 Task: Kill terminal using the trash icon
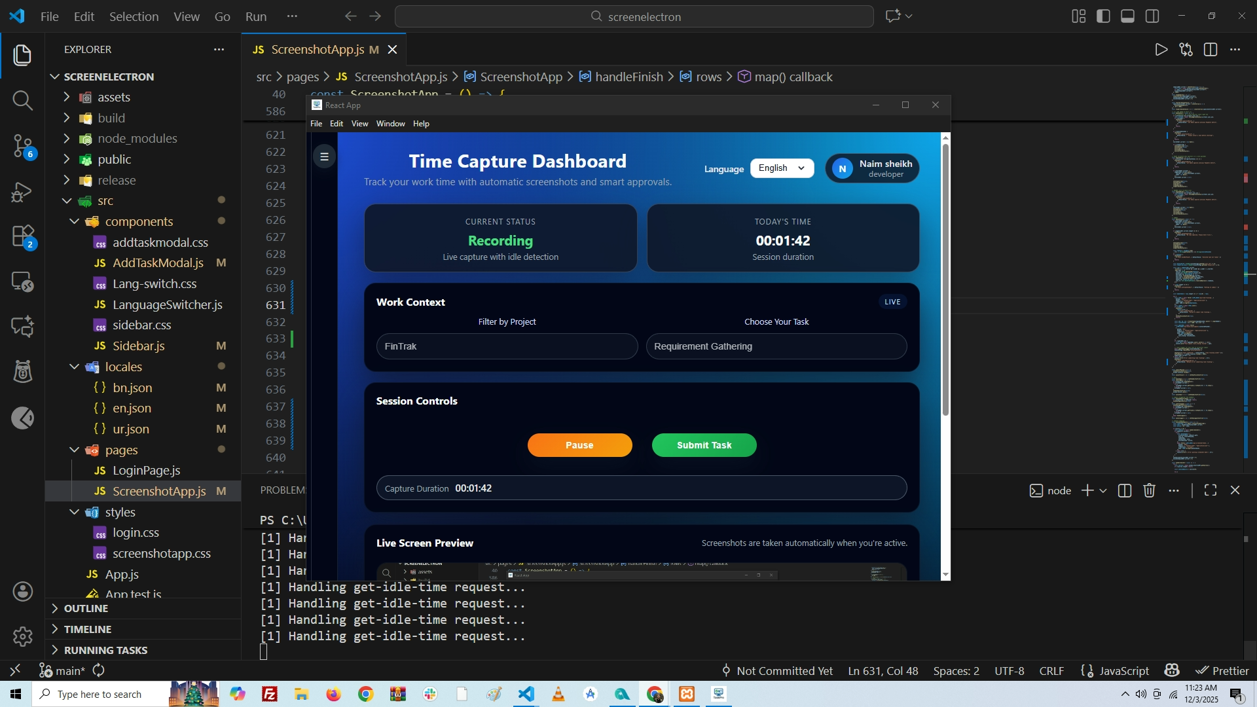(1149, 490)
